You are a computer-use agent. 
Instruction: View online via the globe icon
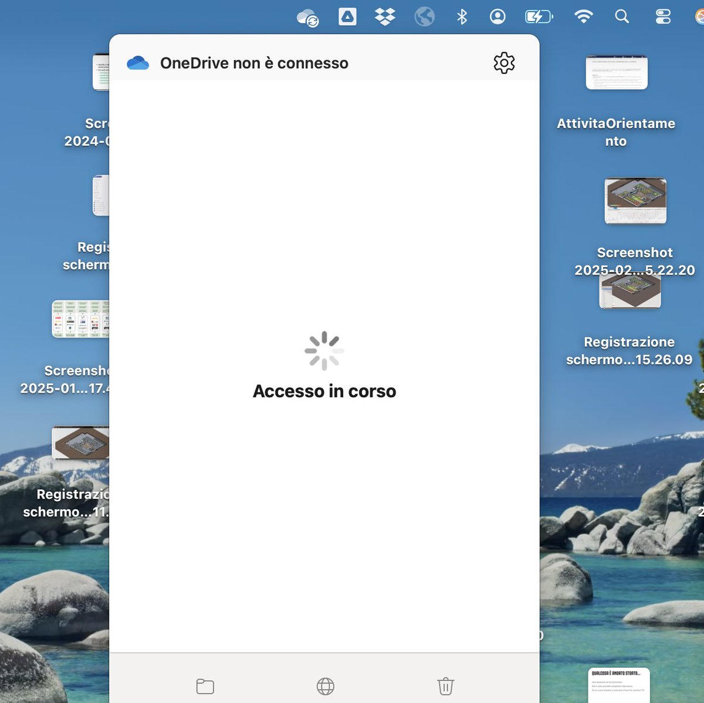click(325, 686)
